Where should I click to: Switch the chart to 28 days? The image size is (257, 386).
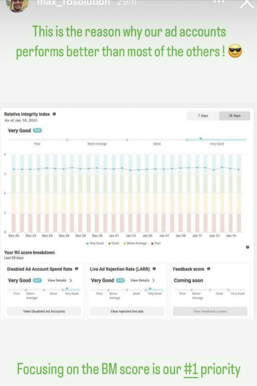coord(234,116)
